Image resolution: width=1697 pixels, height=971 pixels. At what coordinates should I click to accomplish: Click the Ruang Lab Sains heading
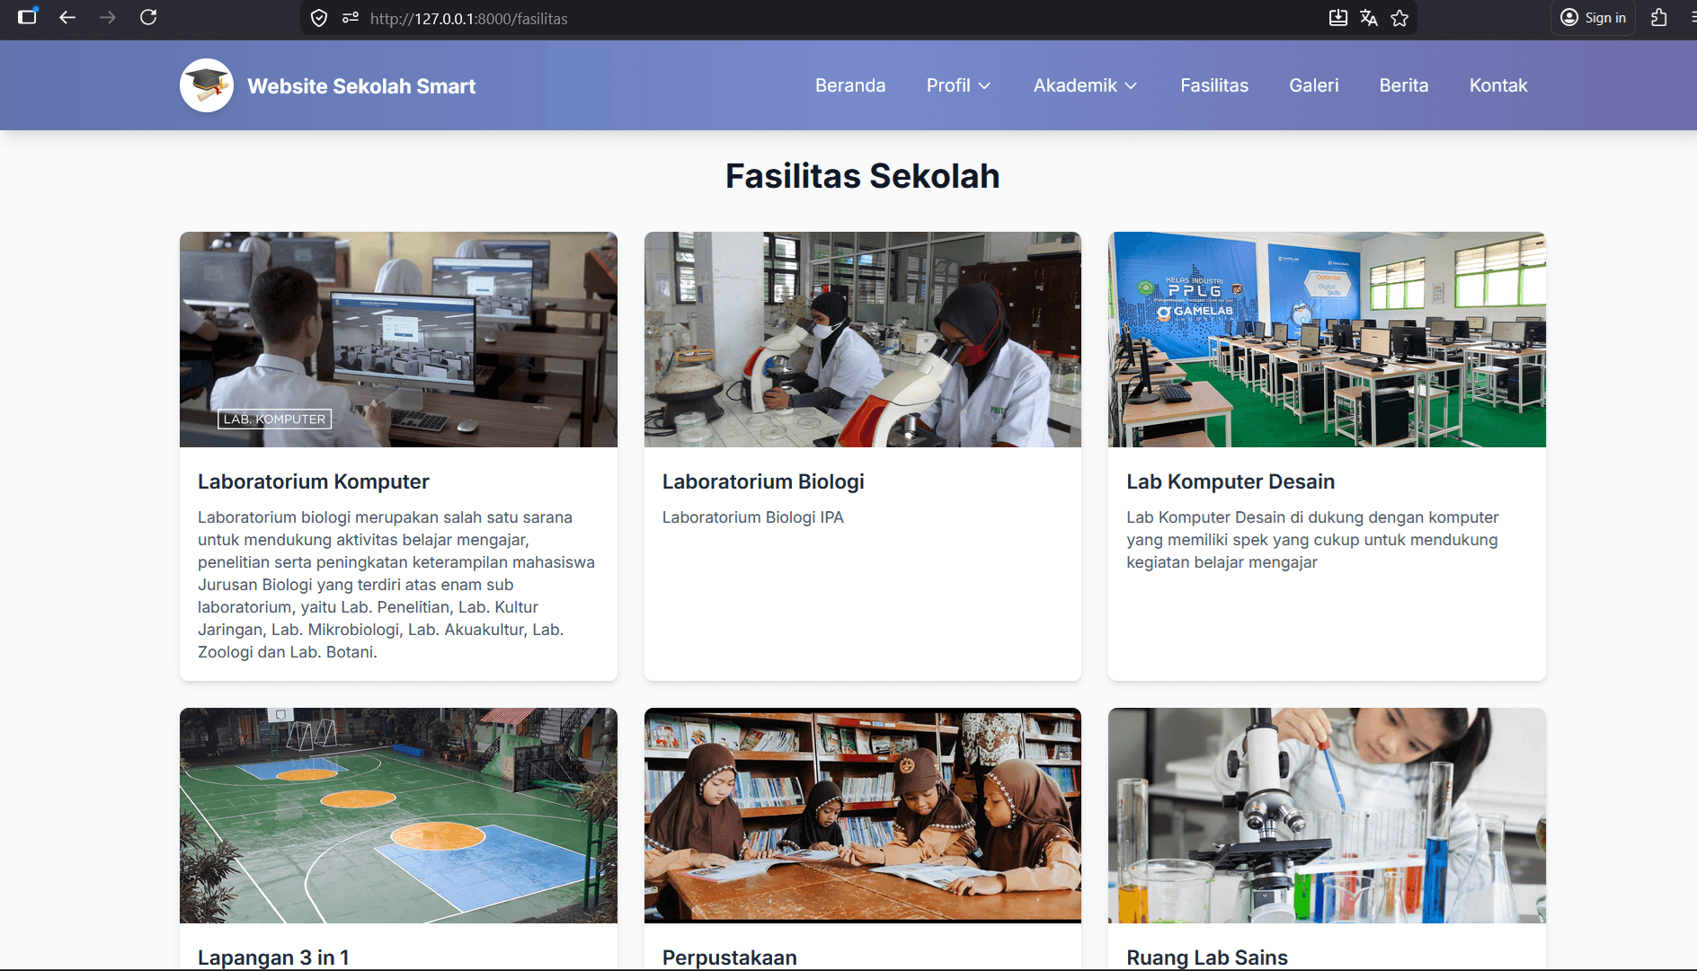pos(1207,958)
